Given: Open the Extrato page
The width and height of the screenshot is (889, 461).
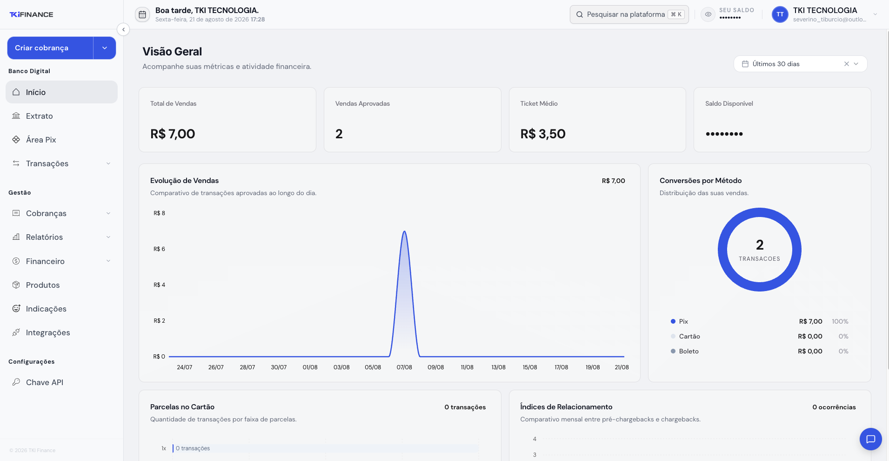Looking at the screenshot, I should pos(61,116).
